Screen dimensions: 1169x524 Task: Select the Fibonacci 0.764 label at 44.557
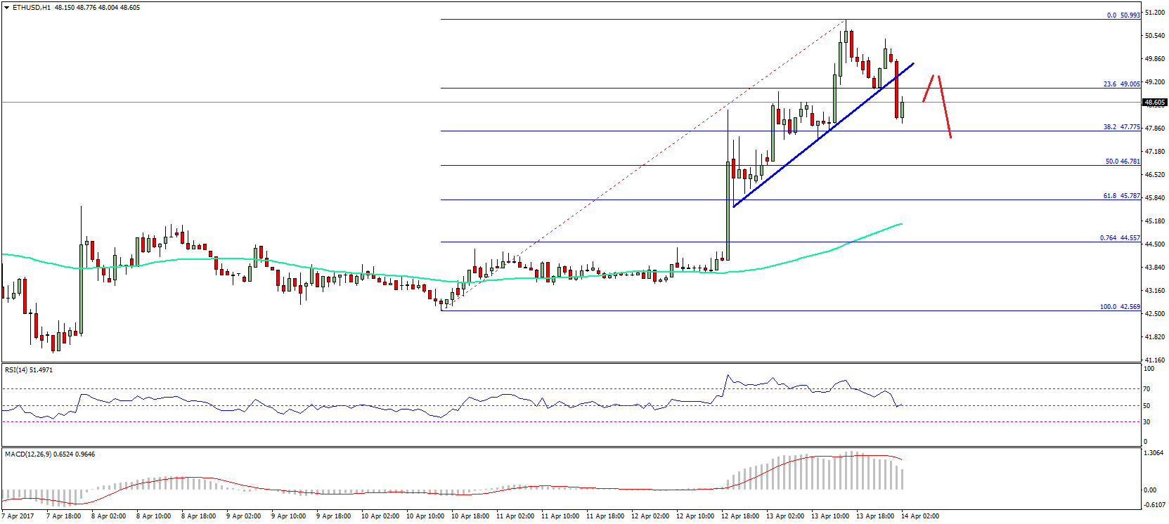tap(1120, 238)
